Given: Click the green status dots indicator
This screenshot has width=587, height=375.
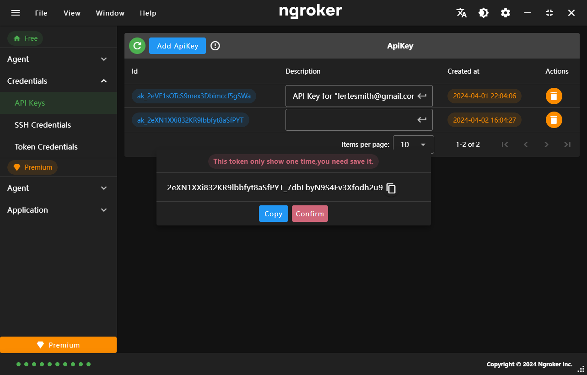Looking at the screenshot, I should 54,364.
